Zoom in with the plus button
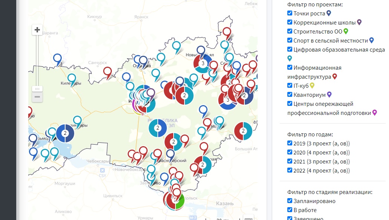This screenshot has width=389, height=220. click(37, 30)
